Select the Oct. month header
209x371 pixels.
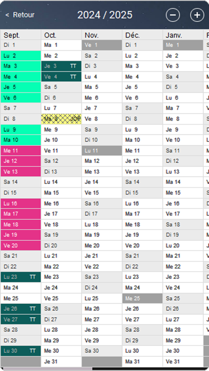(x=61, y=35)
